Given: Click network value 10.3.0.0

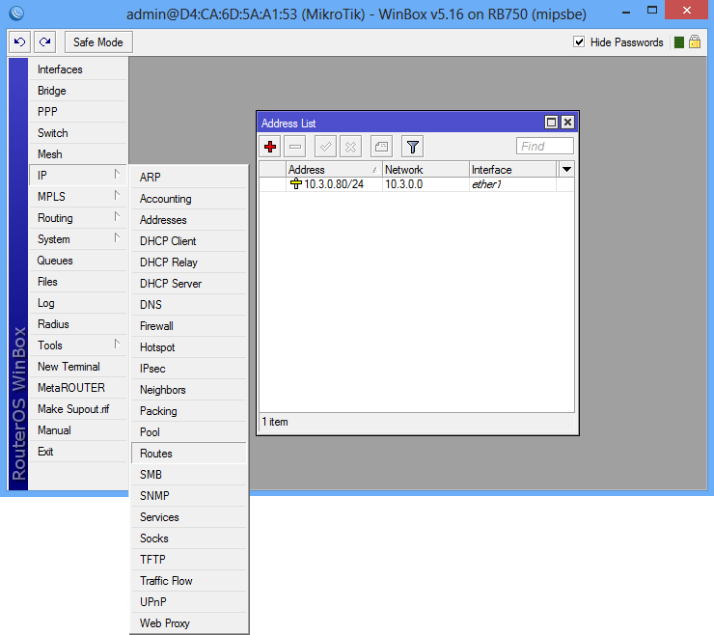Looking at the screenshot, I should pos(404,184).
